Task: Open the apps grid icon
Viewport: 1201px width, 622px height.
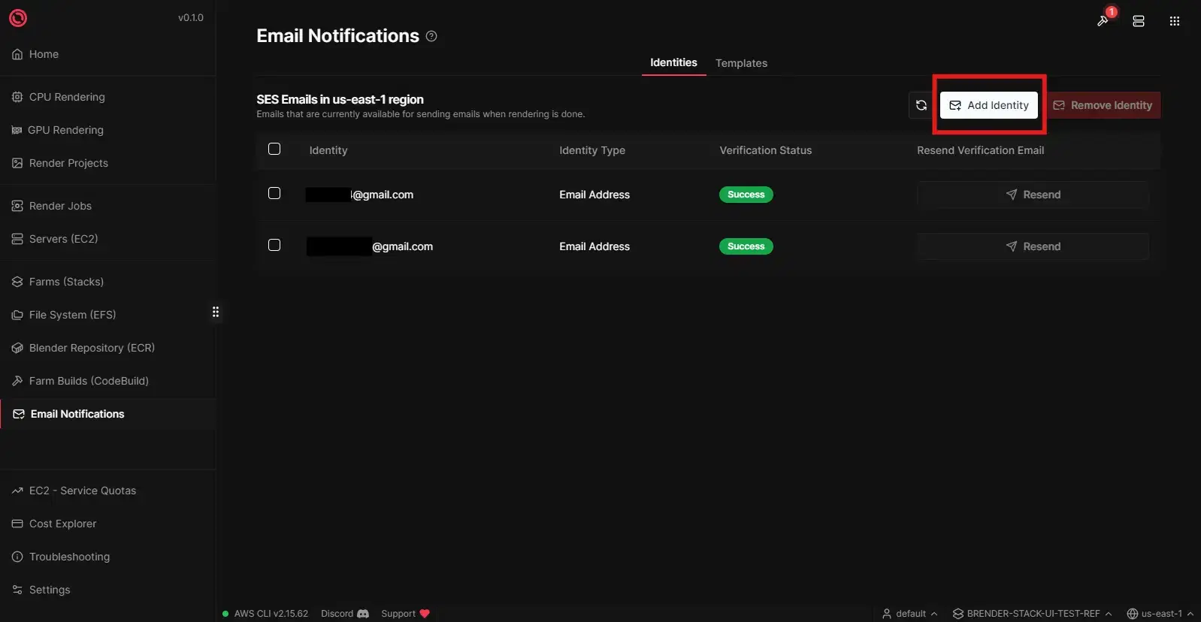Action: (x=1175, y=21)
